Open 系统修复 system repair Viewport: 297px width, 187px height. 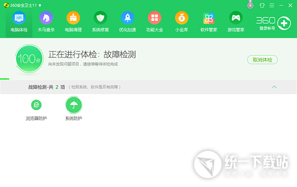pyautogui.click(x=100, y=22)
